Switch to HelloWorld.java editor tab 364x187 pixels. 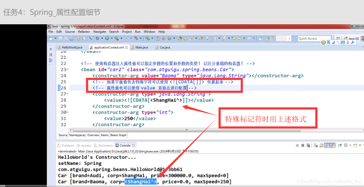click(x=70, y=47)
